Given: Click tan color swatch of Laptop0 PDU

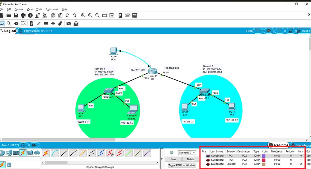Looking at the screenshot, I should click(264, 164).
